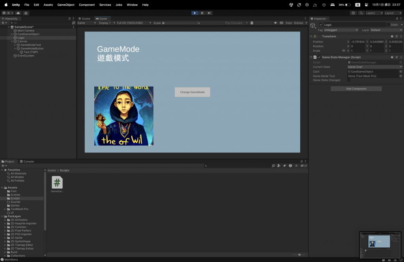Collapse the SampleScene tree node
The height and width of the screenshot is (262, 404).
9,27
